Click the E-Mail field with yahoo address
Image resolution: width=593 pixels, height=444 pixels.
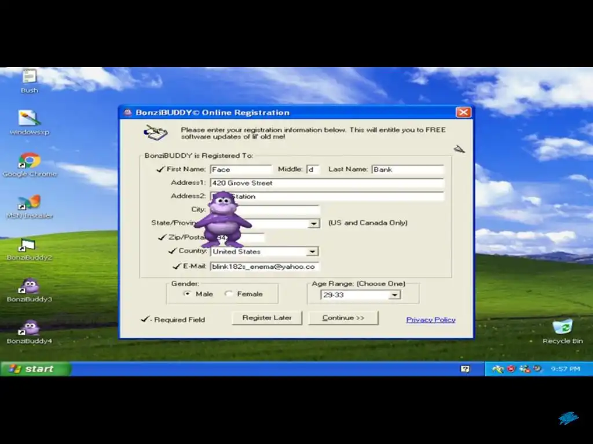point(265,267)
